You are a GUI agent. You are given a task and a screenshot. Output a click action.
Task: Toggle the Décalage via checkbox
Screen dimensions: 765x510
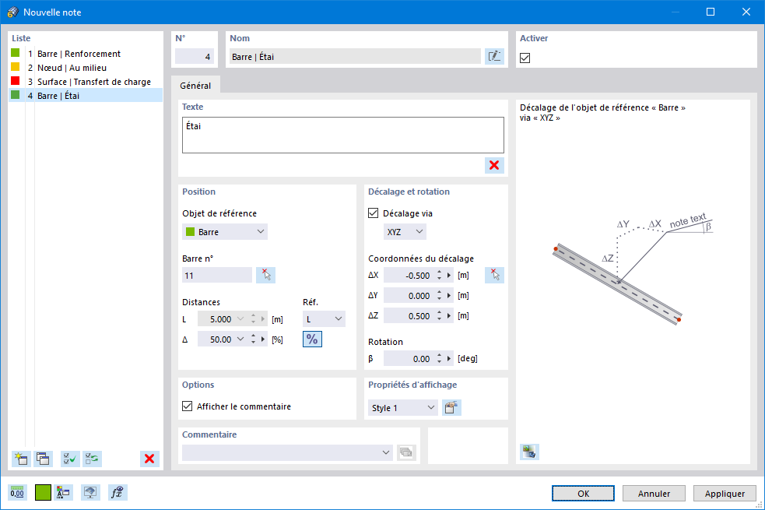pos(374,213)
